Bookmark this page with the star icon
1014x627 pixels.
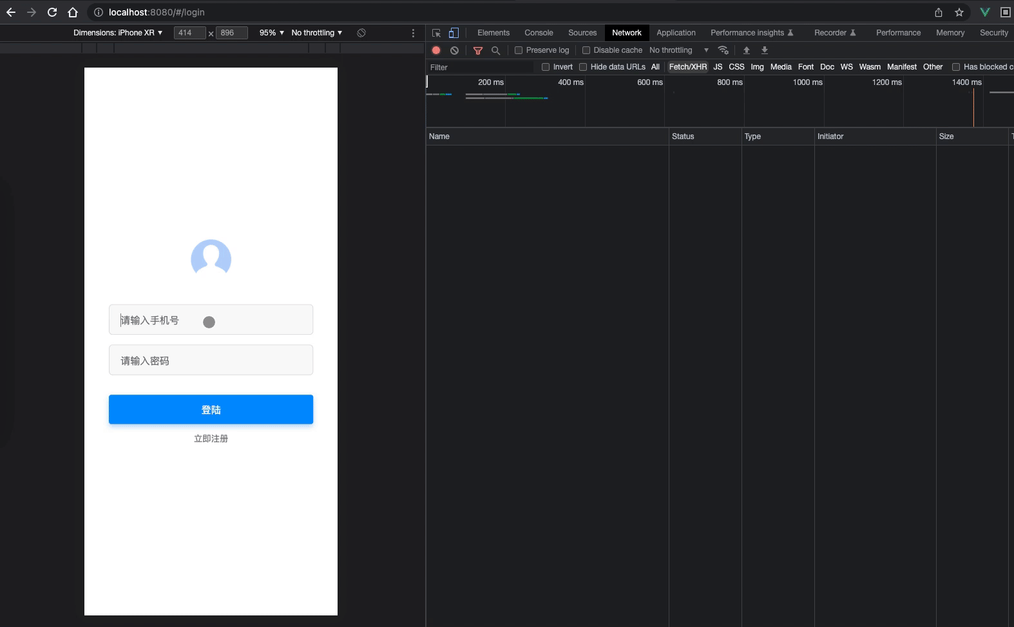959,12
